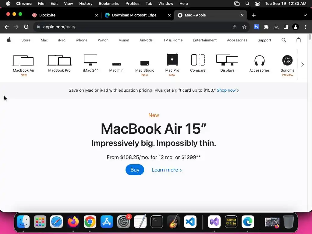
Task: Open a new tab with plus button
Action: tap(254, 15)
